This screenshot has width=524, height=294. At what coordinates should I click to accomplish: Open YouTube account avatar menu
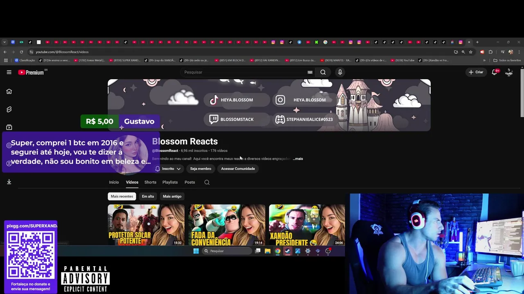tap(509, 72)
